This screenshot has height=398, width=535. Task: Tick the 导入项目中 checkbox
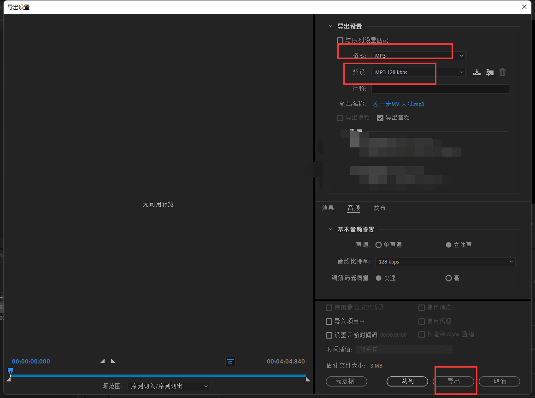tap(329, 322)
